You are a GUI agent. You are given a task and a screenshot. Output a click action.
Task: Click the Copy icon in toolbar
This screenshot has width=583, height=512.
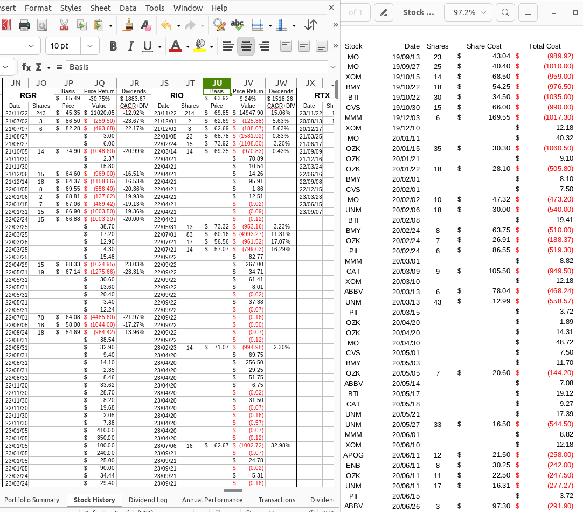tap(81, 25)
